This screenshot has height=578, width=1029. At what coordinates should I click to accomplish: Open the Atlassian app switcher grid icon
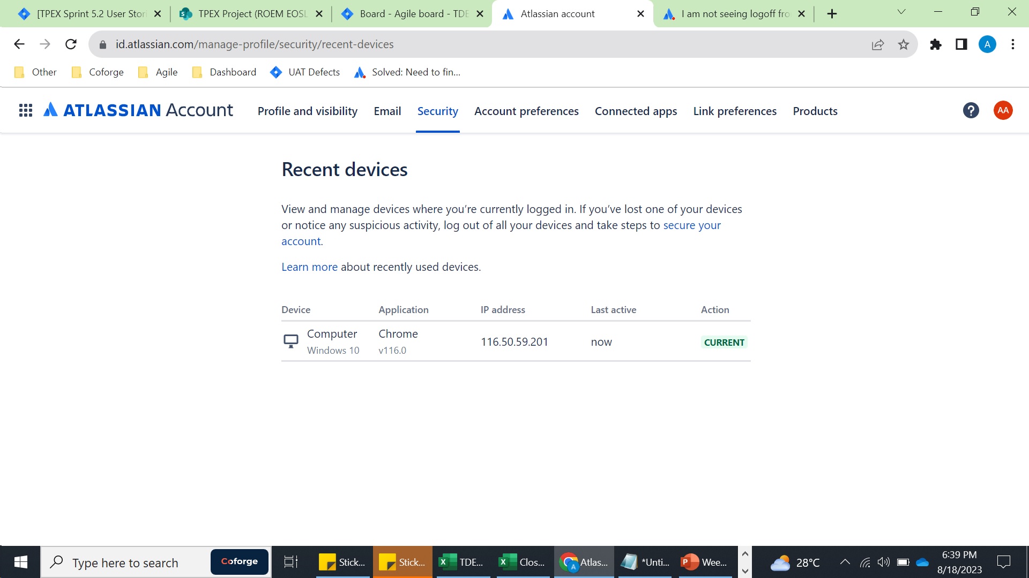point(26,111)
